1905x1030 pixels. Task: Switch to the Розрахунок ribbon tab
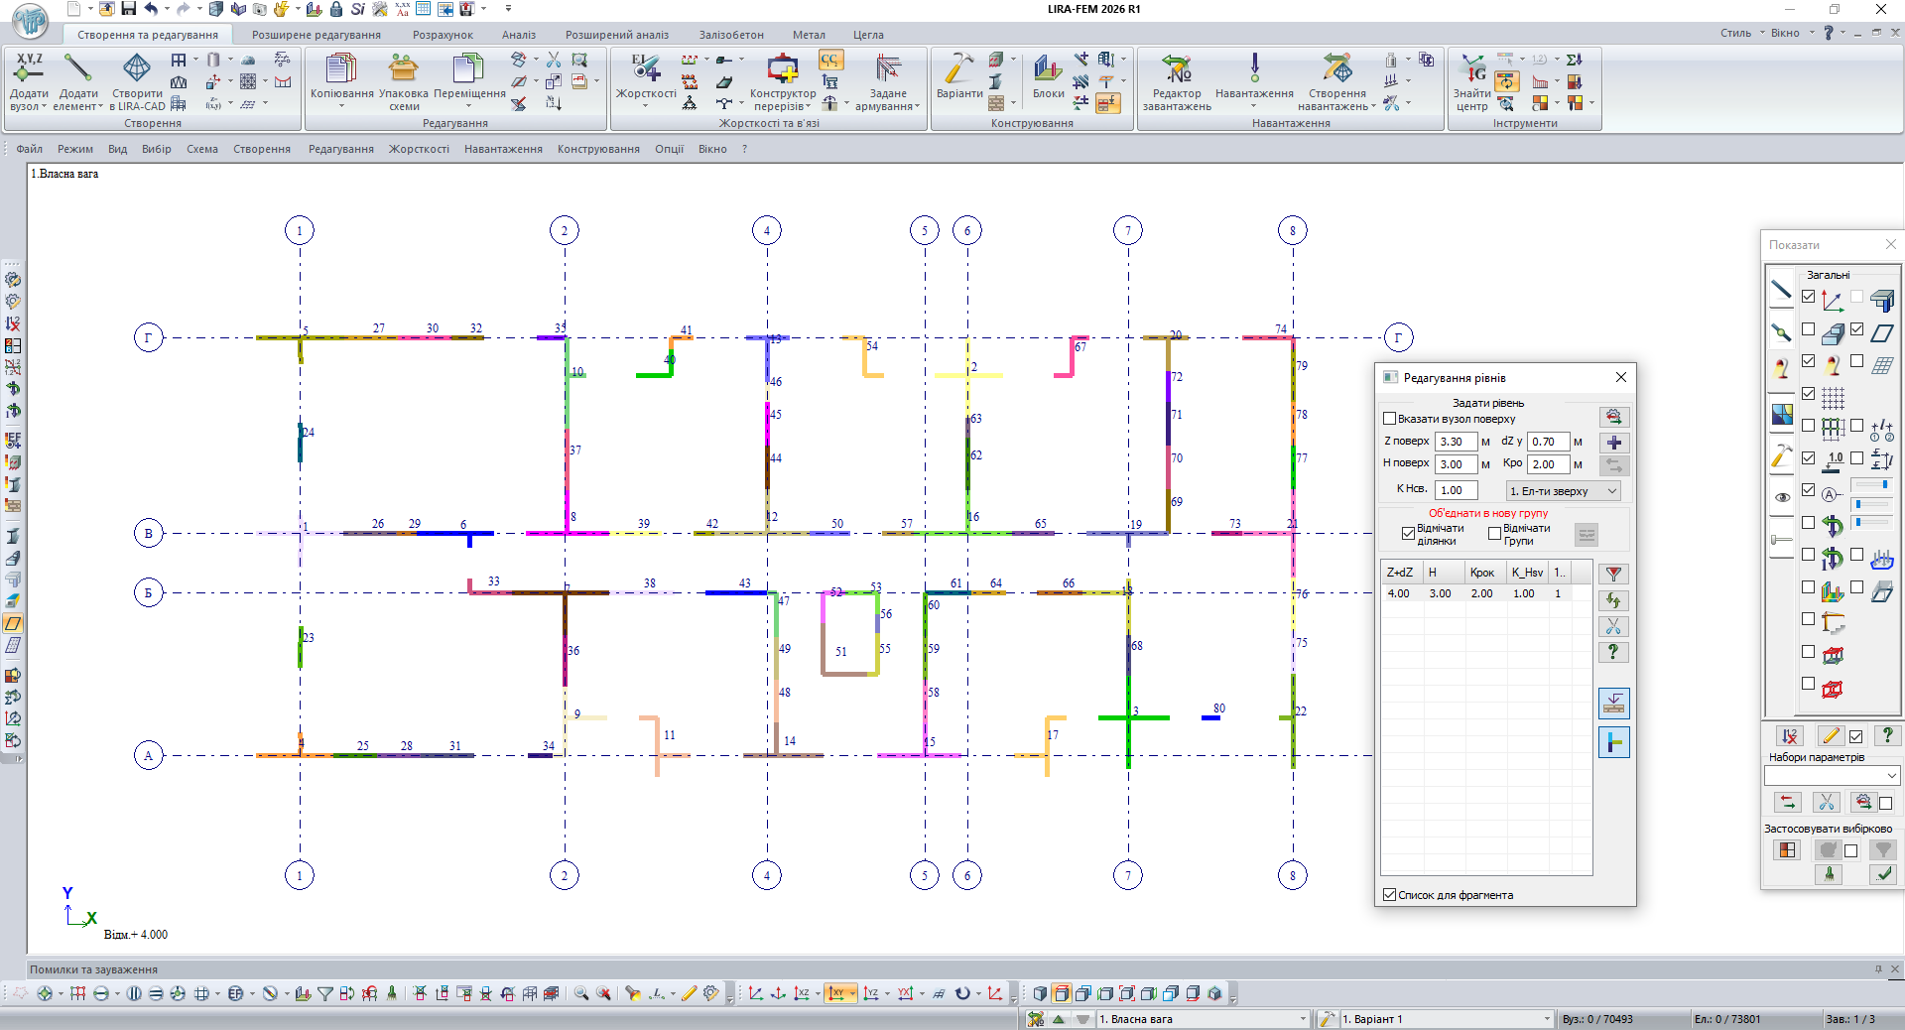point(443,35)
